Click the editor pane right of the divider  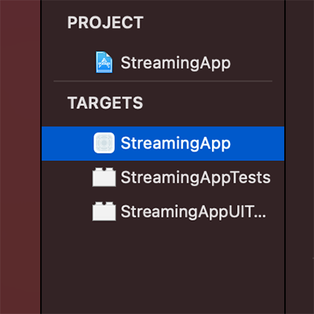(300, 157)
